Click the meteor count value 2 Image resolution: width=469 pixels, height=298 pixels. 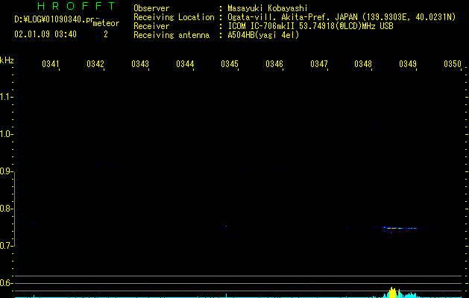(106, 34)
